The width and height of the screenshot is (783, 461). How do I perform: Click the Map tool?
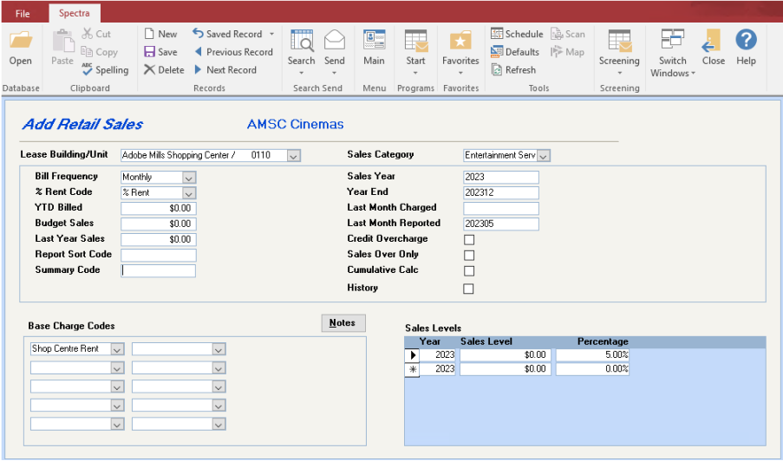(567, 51)
